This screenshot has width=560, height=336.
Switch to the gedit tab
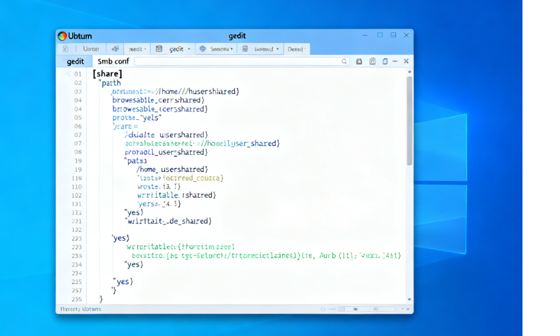[76, 62]
